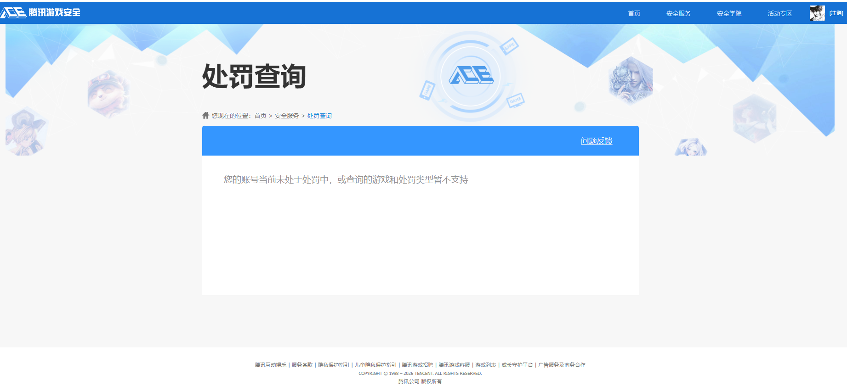The image size is (847, 391).
Task: Open the 活动专区 navigation item
Action: (x=779, y=13)
